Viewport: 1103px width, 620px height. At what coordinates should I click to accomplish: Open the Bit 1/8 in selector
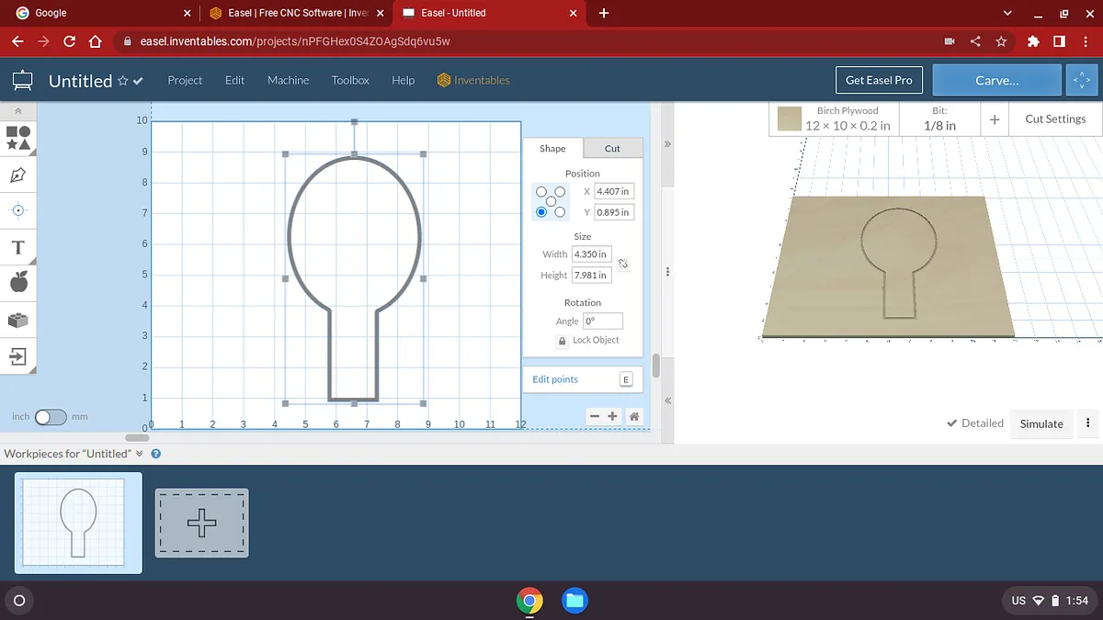coord(938,119)
